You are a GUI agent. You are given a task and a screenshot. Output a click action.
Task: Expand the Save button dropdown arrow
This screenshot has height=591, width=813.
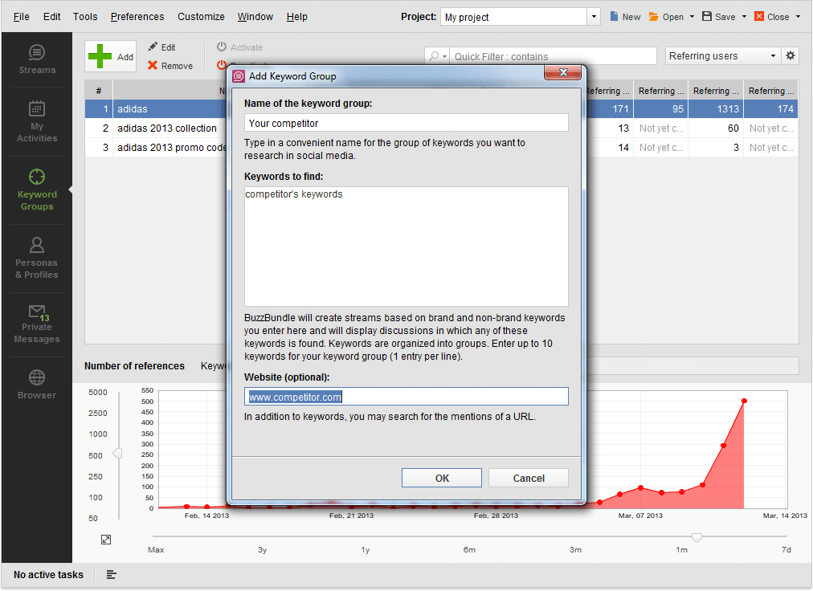point(743,15)
